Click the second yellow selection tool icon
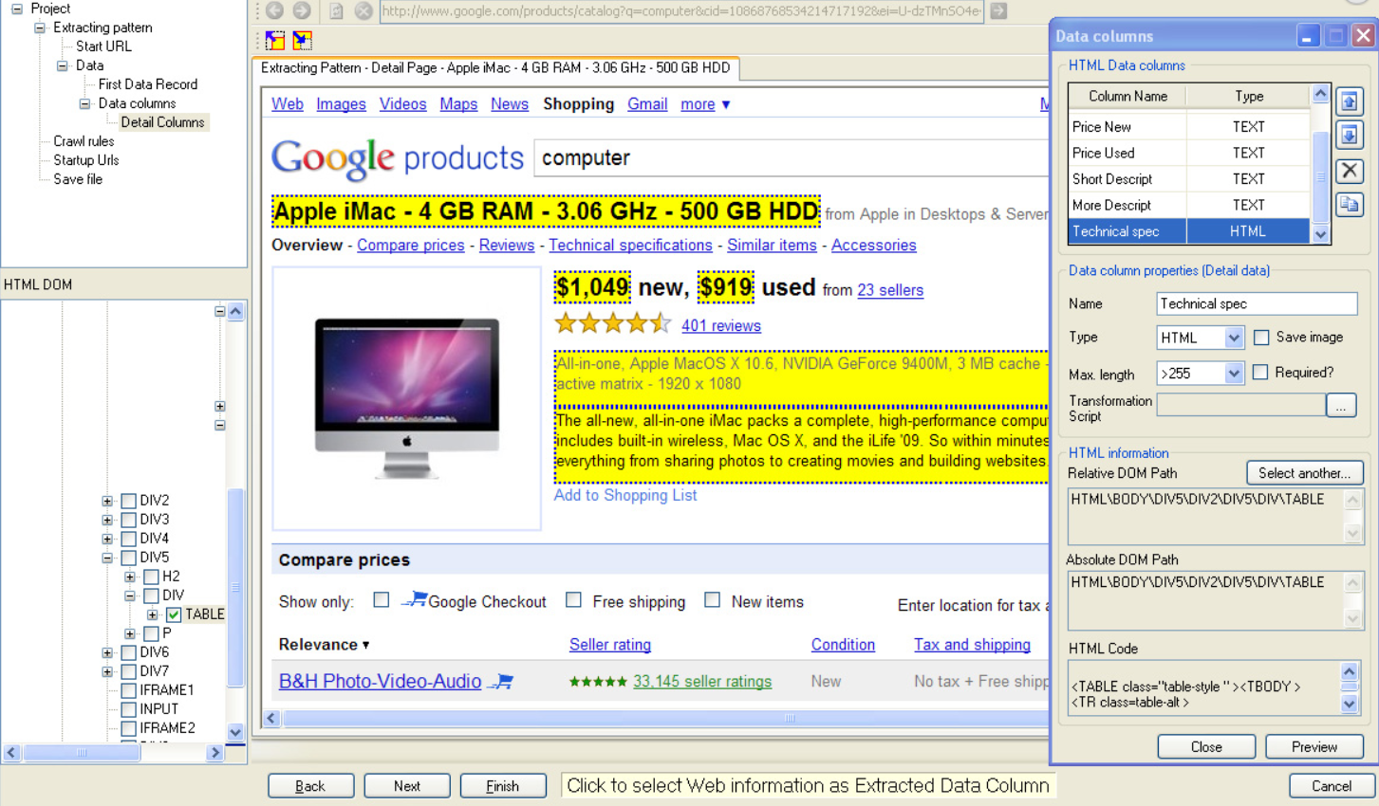This screenshot has height=806, width=1379. pyautogui.click(x=303, y=40)
